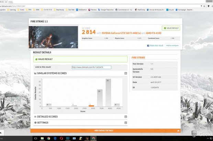Screen dimensions: 213x141
Task: Expand the Settings section
Action: (126, 122)
